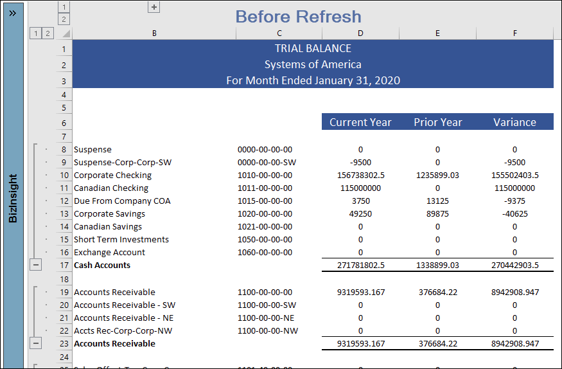Select the Variance header cell
This screenshot has width=562, height=369.
coord(514,122)
